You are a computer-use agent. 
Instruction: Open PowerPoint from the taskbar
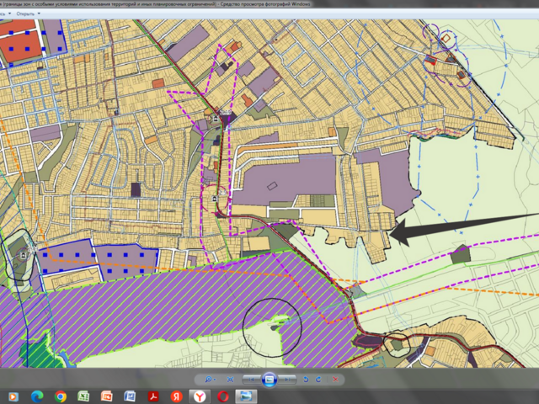pyautogui.click(x=106, y=396)
